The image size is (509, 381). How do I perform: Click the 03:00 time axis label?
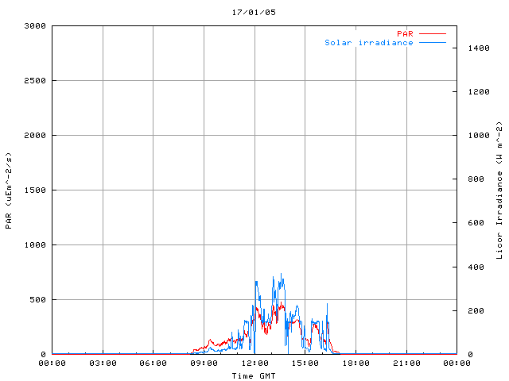pyautogui.click(x=103, y=364)
